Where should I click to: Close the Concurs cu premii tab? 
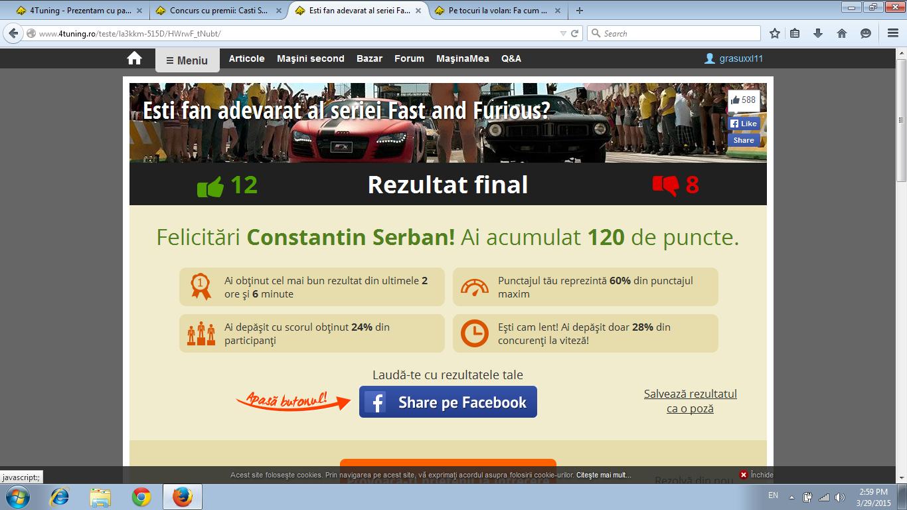pyautogui.click(x=279, y=11)
